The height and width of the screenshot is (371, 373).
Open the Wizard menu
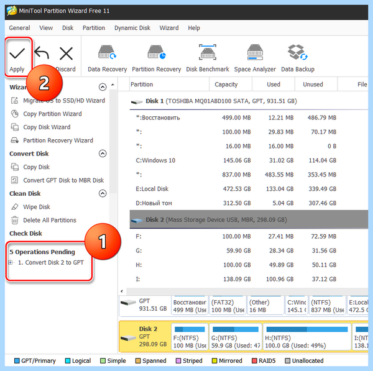(169, 28)
